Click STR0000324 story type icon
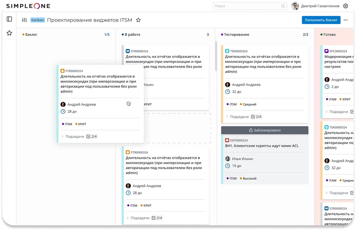The height and width of the screenshot is (230, 356). [x=128, y=51]
